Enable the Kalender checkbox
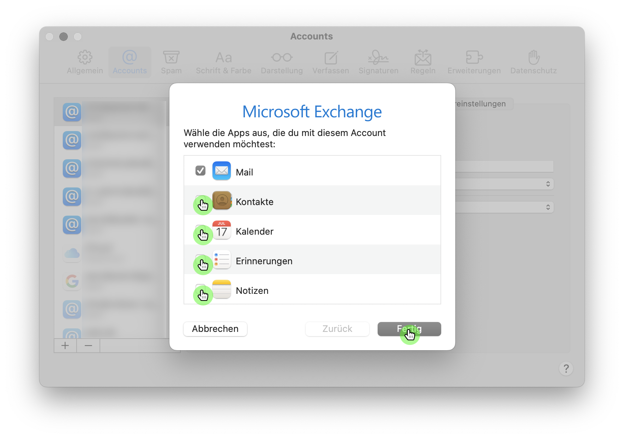The image size is (624, 439). click(200, 230)
